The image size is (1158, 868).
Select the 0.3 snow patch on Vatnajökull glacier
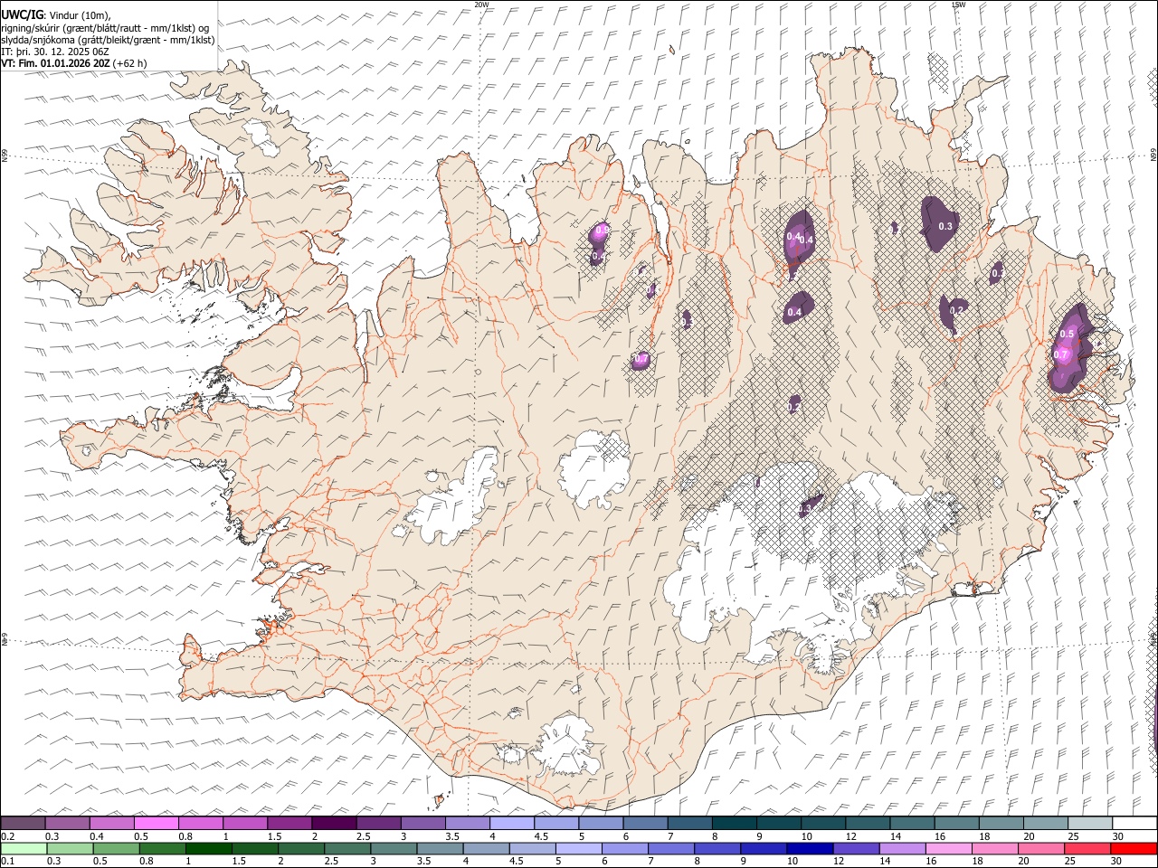point(810,505)
